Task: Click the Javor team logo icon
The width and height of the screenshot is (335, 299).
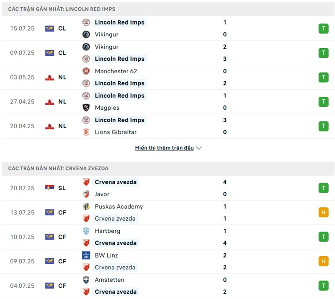Action: point(86,194)
